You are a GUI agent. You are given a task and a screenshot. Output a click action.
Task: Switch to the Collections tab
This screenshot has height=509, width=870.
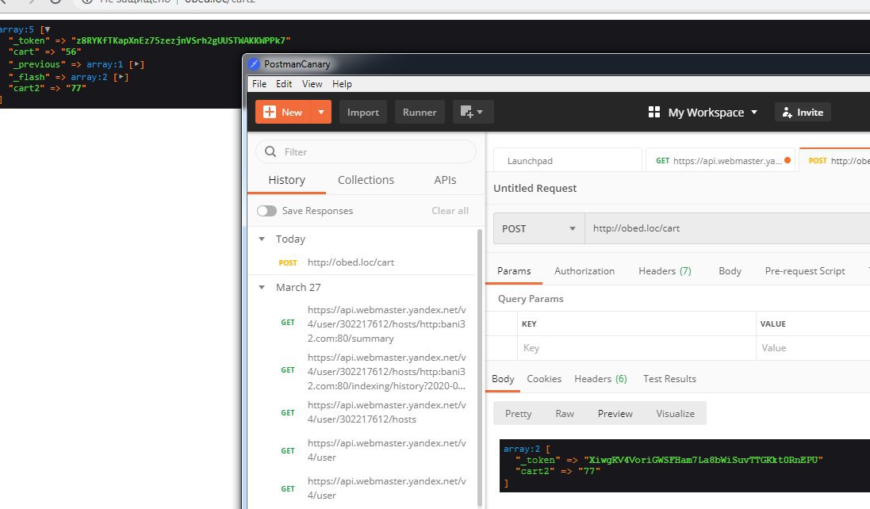tap(366, 180)
